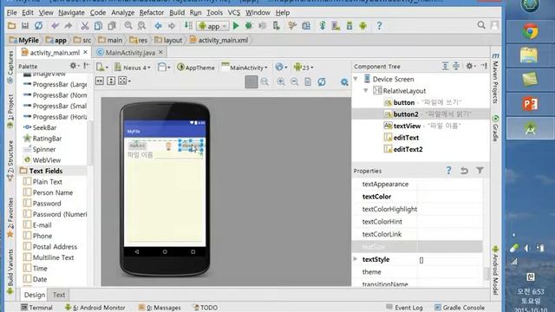Zoom out the design preview
The image size is (555, 312).
294,81
